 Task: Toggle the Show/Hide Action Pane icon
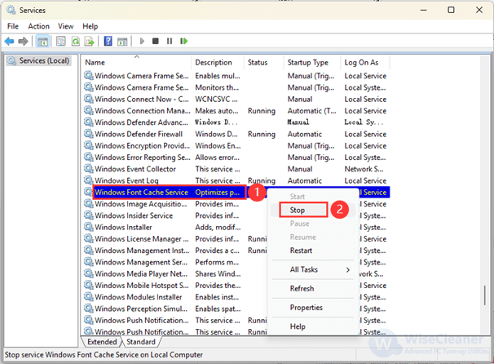pos(122,42)
